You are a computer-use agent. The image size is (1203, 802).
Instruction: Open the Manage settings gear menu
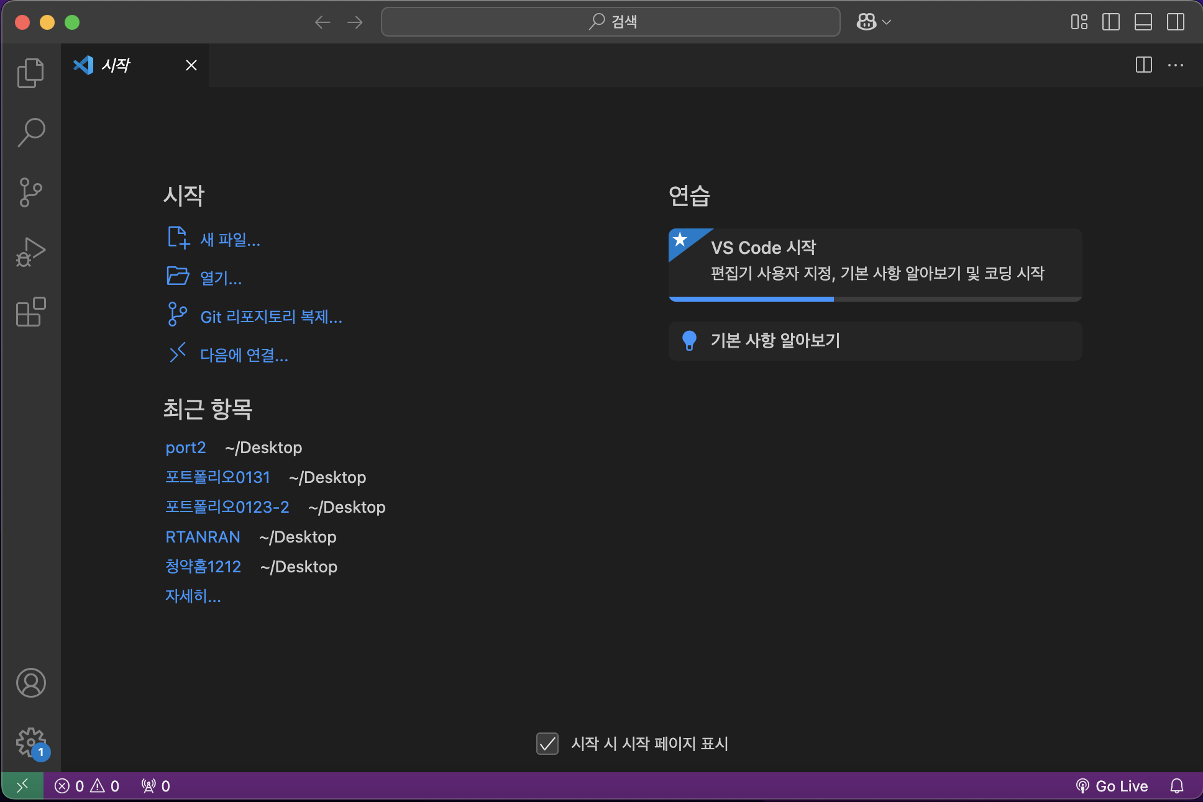tap(29, 741)
